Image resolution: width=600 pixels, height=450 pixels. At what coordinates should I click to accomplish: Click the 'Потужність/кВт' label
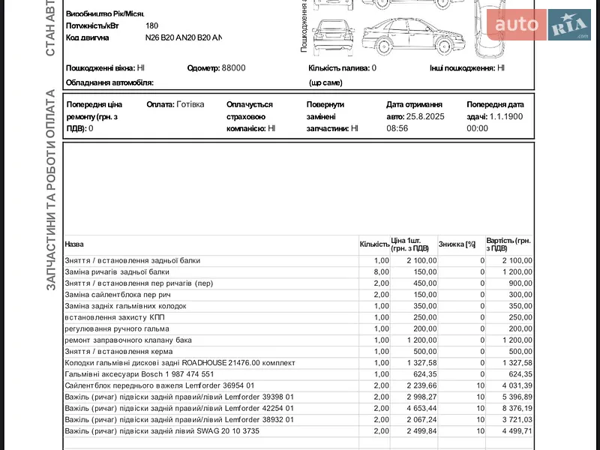pos(92,25)
